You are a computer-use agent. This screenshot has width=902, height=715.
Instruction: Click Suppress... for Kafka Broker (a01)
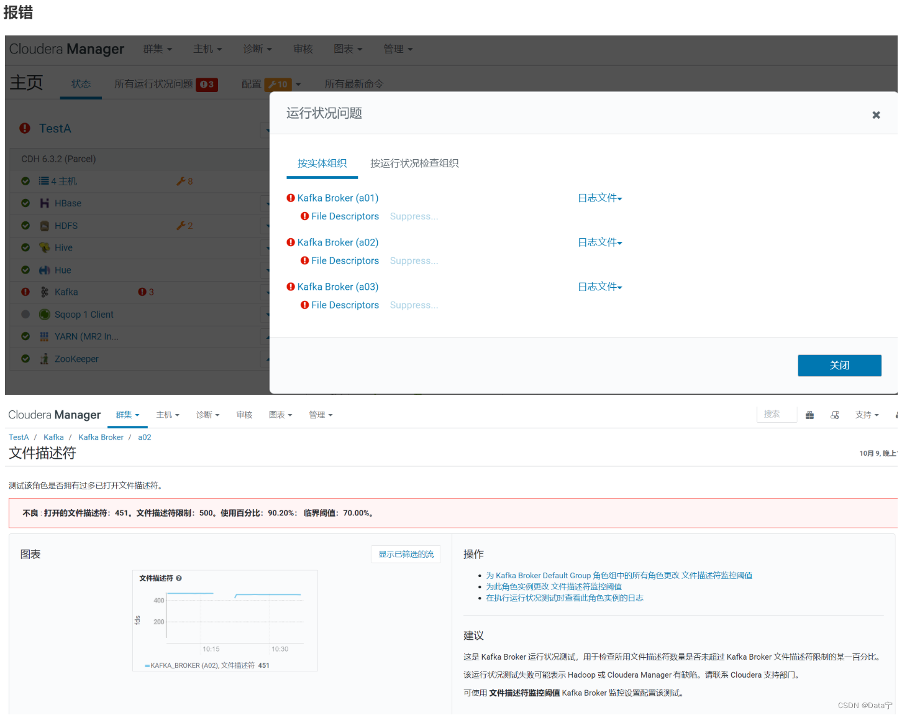tap(414, 216)
